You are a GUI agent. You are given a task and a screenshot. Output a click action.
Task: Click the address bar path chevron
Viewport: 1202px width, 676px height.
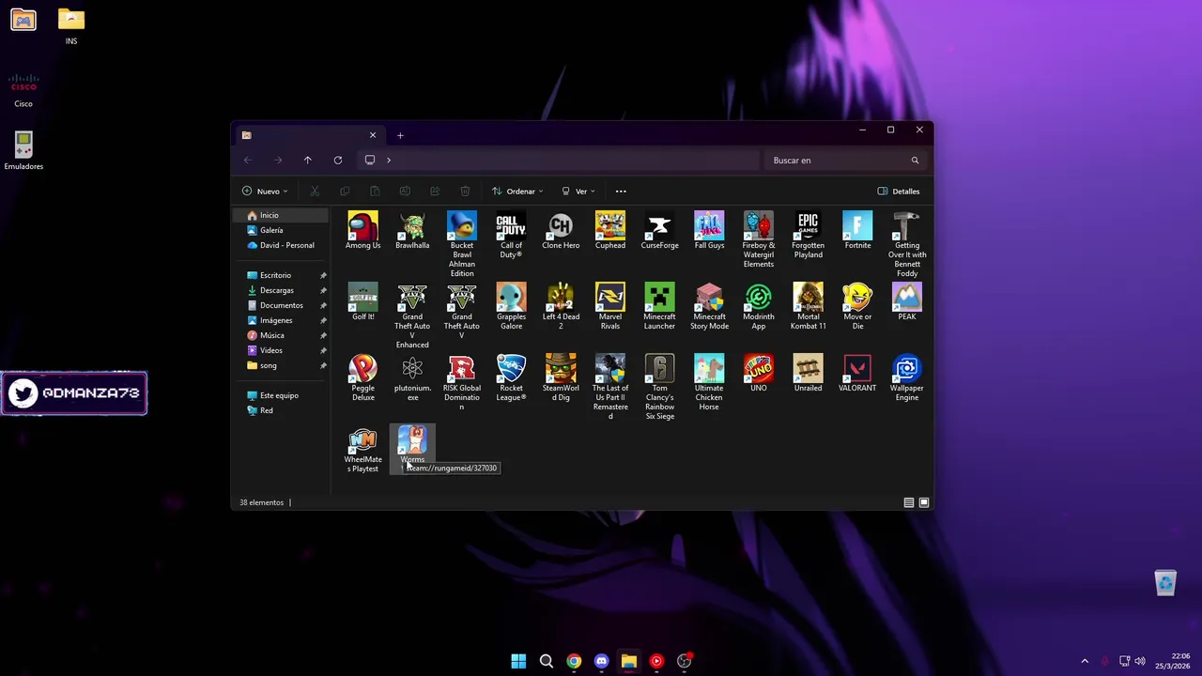389,161
